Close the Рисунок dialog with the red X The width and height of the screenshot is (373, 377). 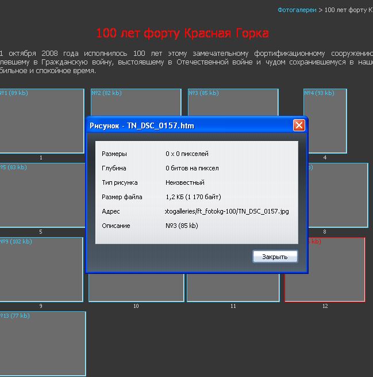tap(299, 125)
